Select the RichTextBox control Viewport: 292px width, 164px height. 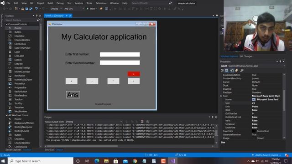pos(21,96)
